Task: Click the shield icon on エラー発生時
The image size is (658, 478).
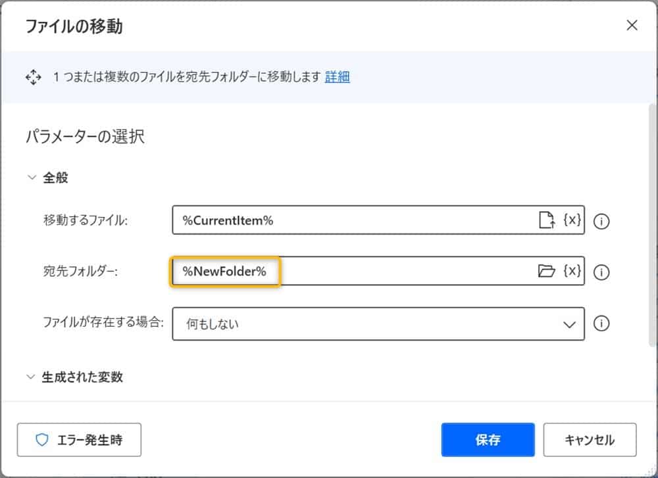Action: 43,440
